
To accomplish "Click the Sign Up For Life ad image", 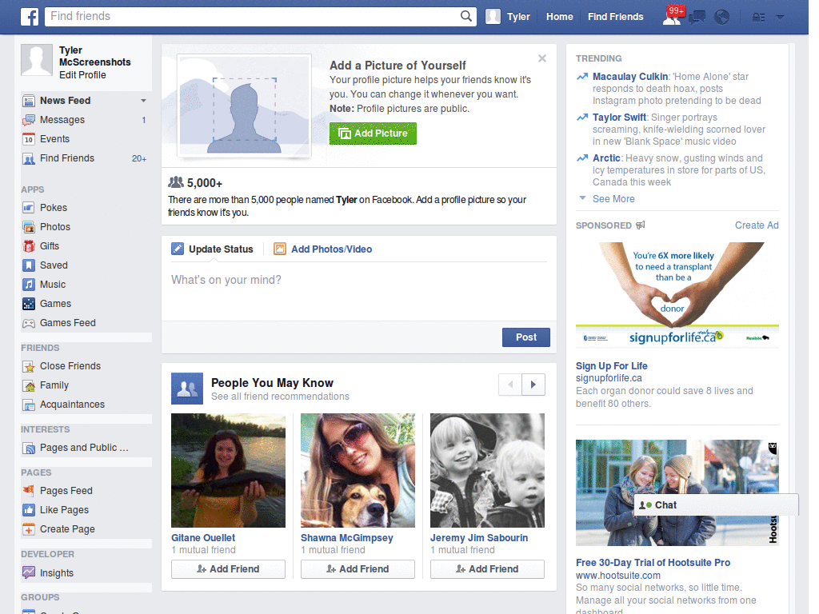I will 677,295.
